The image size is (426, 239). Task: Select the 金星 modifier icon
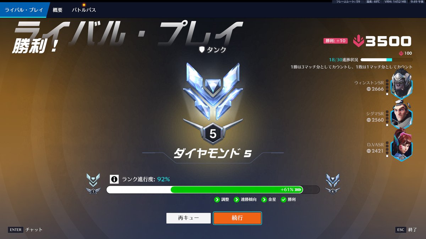(264, 200)
